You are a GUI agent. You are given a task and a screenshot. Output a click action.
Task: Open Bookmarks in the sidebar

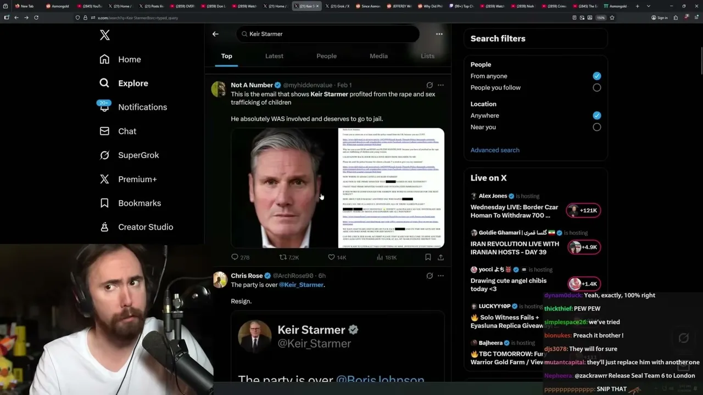pyautogui.click(x=130, y=203)
